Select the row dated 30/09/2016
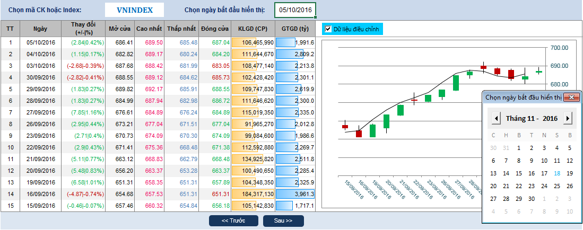 [x=158, y=78]
